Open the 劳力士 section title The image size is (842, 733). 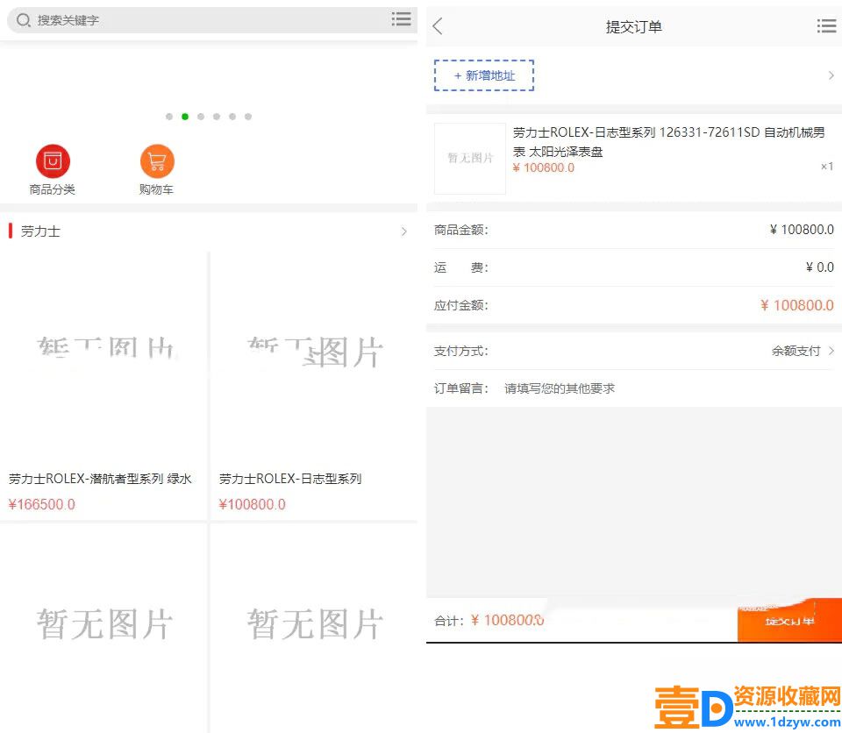[40, 231]
